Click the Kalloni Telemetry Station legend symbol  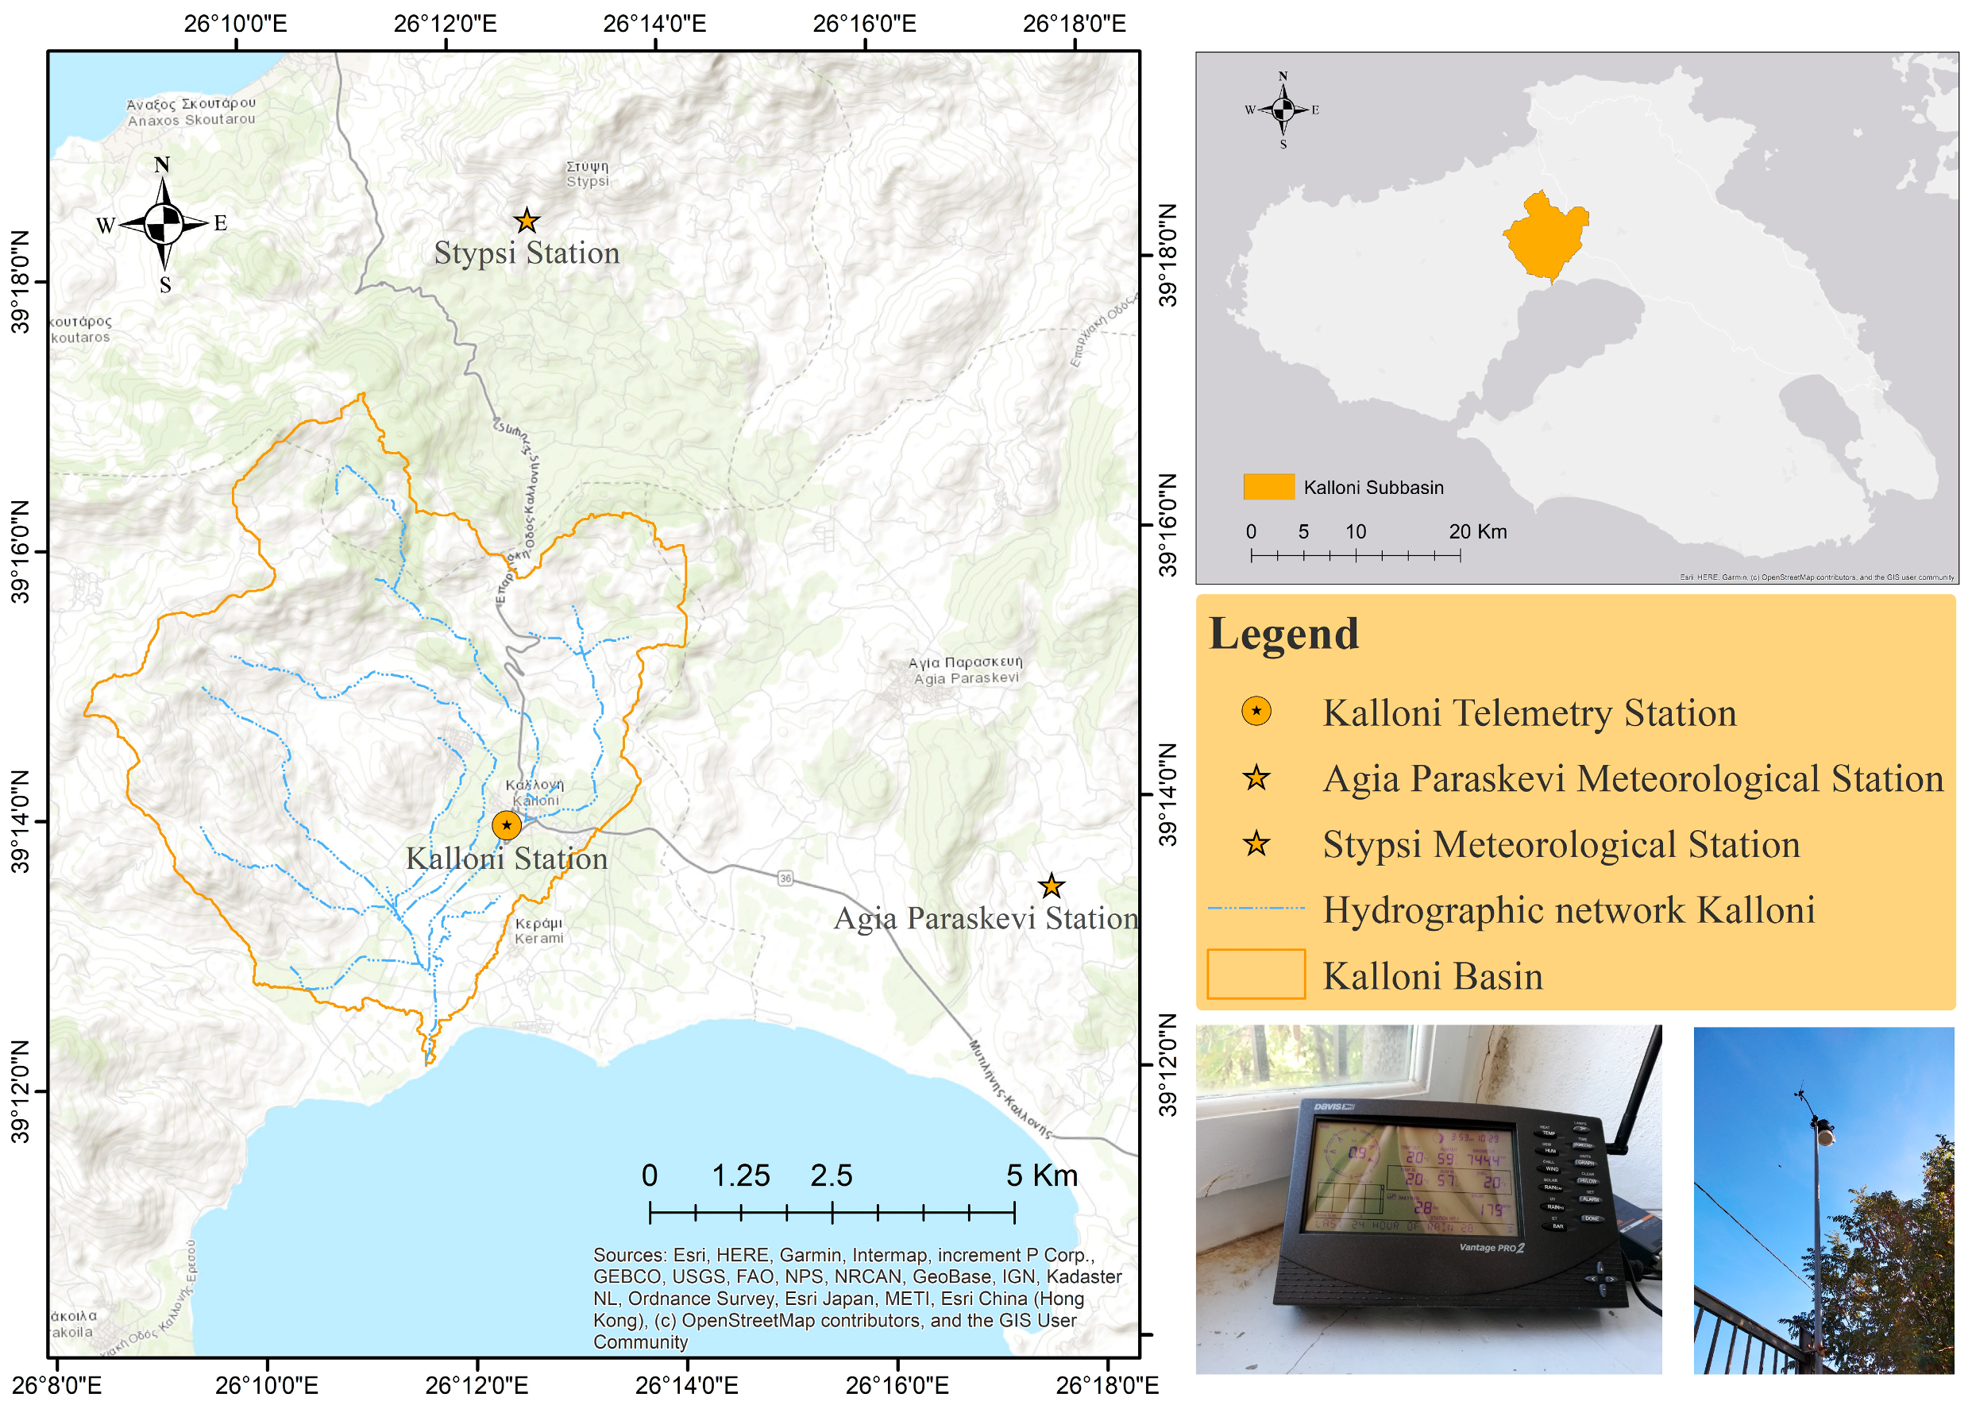click(x=1256, y=712)
